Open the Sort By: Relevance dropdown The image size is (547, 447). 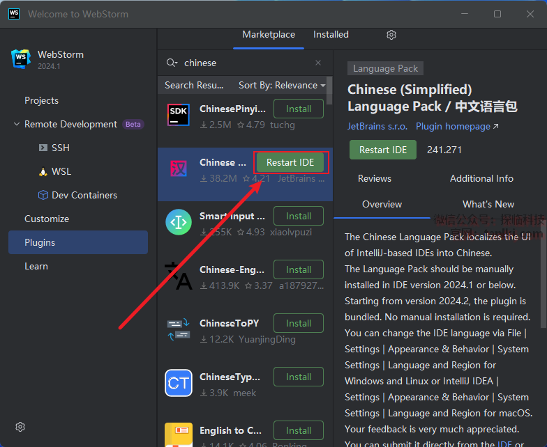coord(282,85)
